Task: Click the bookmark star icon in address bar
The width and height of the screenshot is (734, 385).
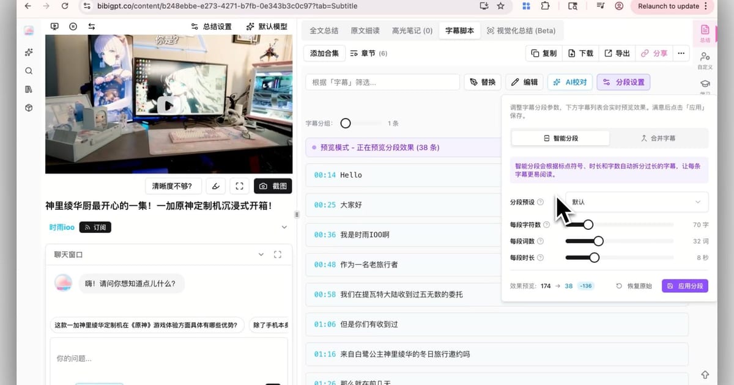Action: pos(501,6)
